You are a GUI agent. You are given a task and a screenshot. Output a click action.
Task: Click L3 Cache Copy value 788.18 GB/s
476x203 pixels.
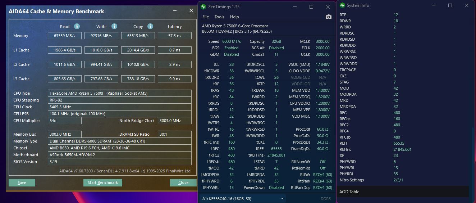[138, 79]
